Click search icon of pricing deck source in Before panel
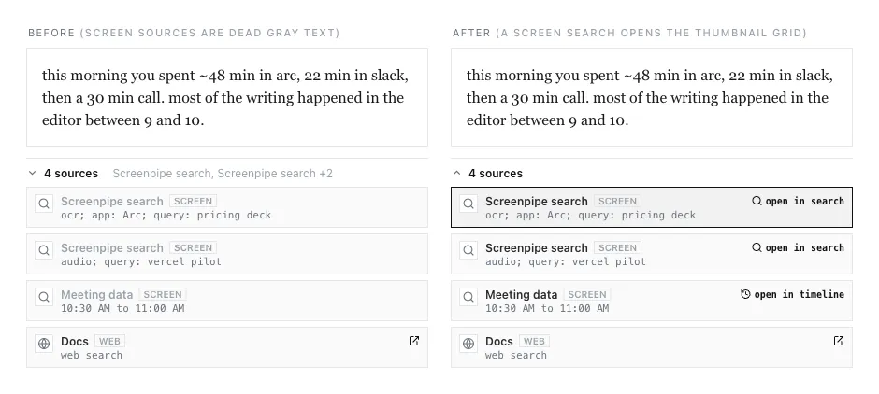Viewport: 879px width, 394px height. (x=44, y=204)
